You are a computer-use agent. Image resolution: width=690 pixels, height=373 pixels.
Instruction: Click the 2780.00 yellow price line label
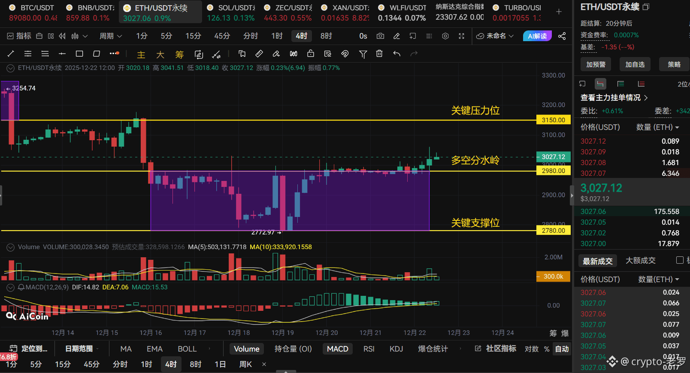(x=554, y=231)
